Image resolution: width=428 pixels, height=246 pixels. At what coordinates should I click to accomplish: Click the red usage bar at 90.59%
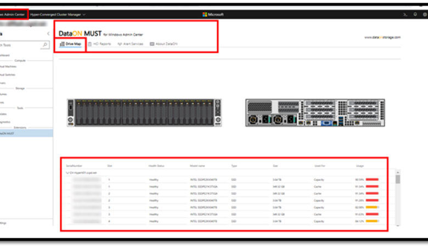click(373, 180)
